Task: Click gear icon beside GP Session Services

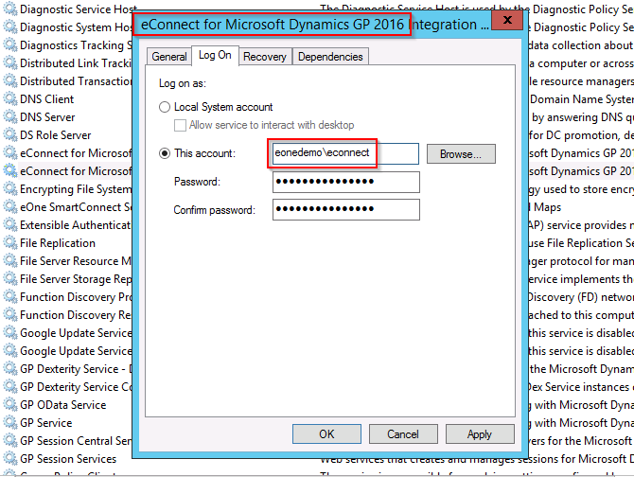Action: [9, 458]
